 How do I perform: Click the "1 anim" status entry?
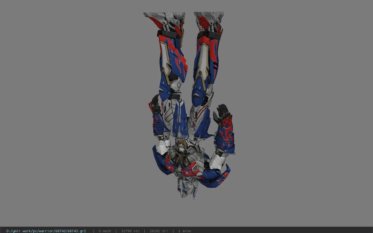(x=184, y=231)
